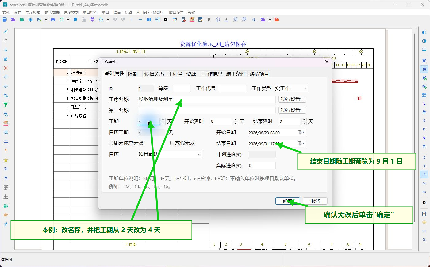430x267 pixels.
Task: Switch to the 路桥项目 tab
Action: pyautogui.click(x=259, y=74)
